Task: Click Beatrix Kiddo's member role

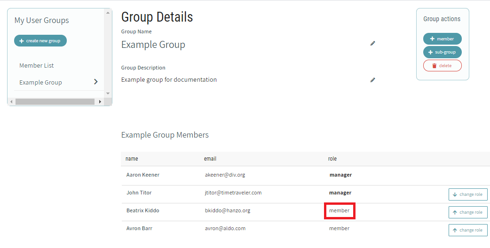Action: click(x=340, y=210)
